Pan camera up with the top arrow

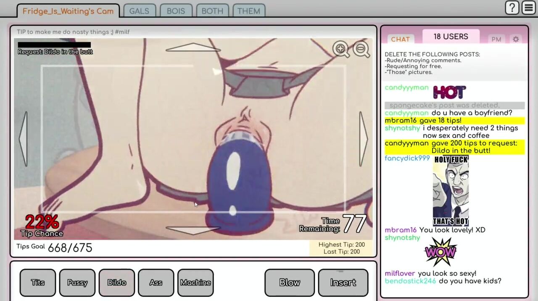click(x=193, y=48)
